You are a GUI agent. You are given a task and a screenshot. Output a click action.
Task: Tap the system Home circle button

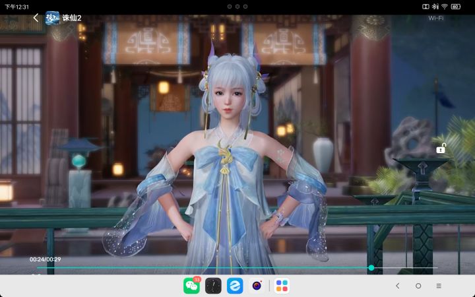point(418,286)
